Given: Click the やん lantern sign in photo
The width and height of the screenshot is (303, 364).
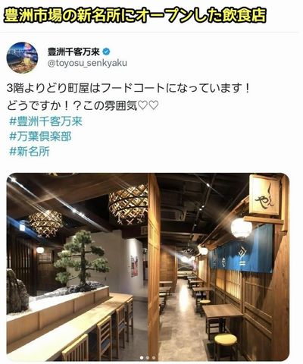Looking at the screenshot, I should tap(264, 195).
